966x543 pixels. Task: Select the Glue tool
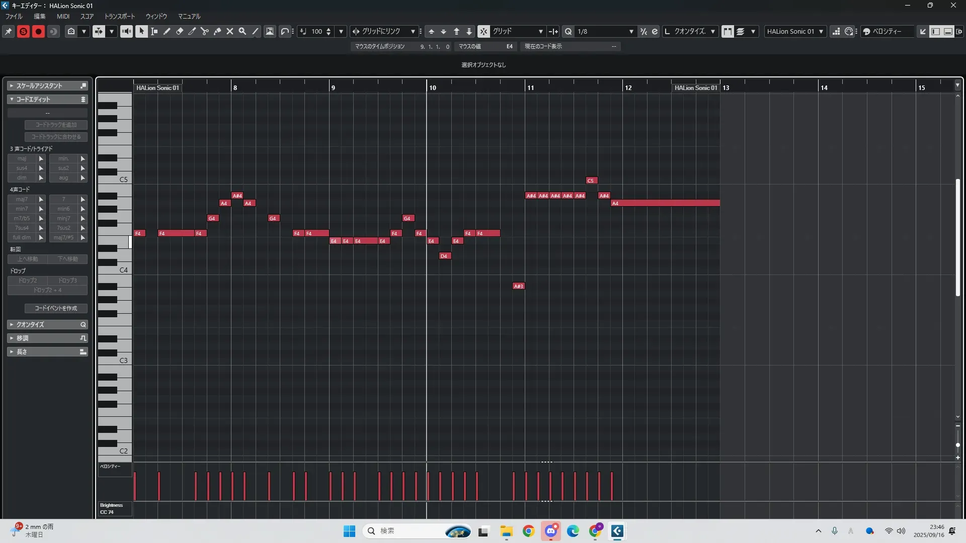click(217, 31)
